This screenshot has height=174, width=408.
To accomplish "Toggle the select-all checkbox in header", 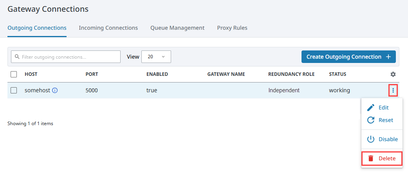I will click(x=14, y=74).
